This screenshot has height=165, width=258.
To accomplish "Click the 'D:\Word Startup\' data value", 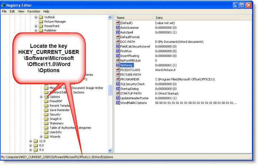I will 167,94.
